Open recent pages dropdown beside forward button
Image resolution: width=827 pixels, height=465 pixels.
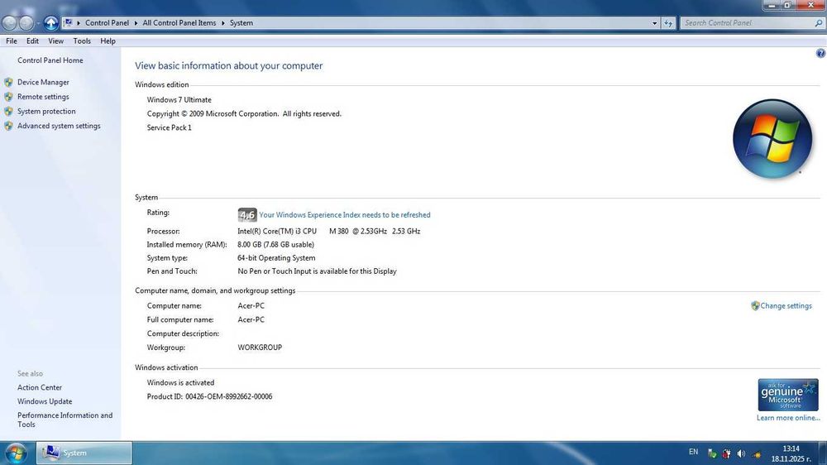click(38, 23)
